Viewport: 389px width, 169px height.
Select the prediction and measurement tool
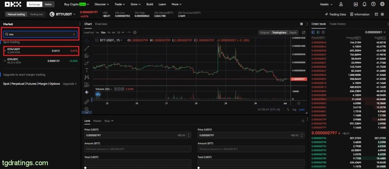[x=87, y=85]
